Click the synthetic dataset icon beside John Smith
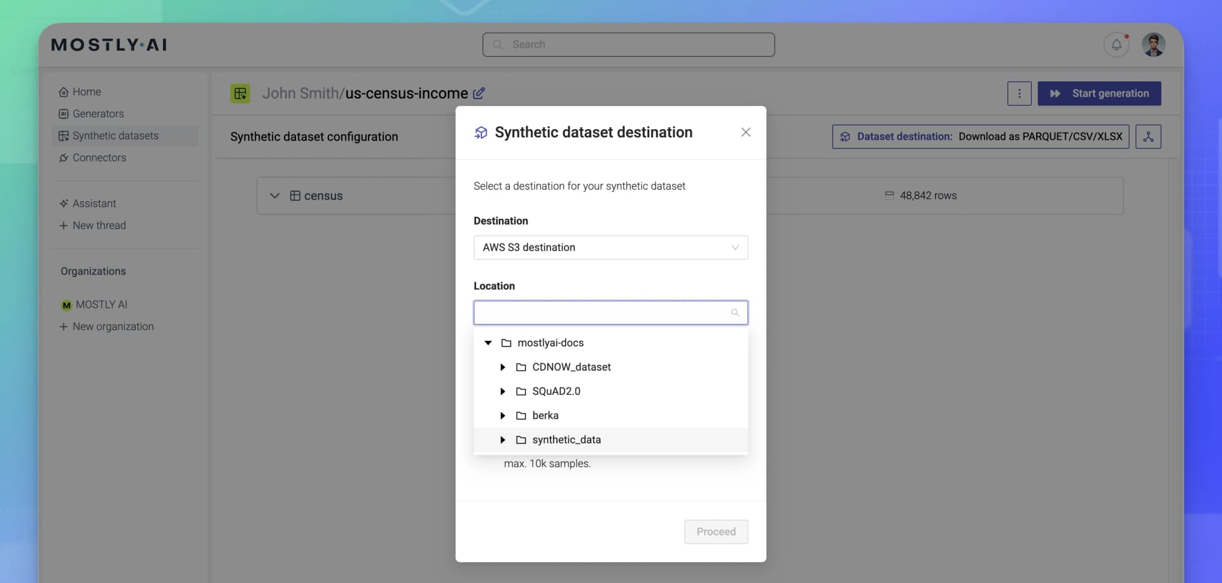Viewport: 1222px width, 583px height. (x=240, y=93)
